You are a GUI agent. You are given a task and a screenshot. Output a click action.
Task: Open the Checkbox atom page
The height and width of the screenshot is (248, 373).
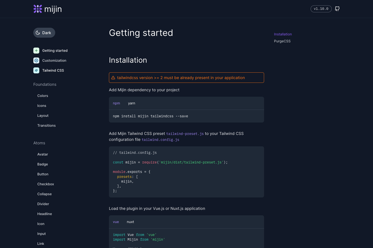46,184
